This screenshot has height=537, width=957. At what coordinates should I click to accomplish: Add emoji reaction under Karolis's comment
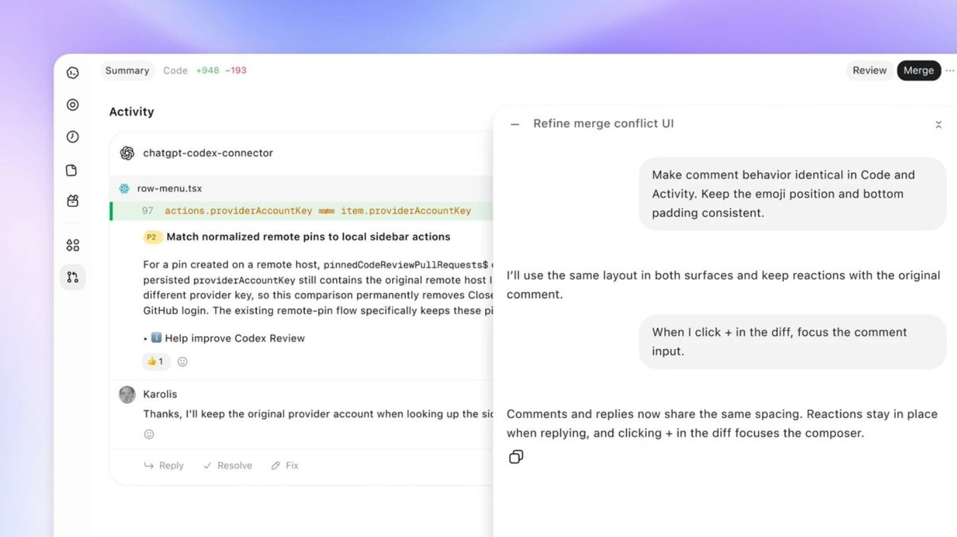[x=149, y=434]
